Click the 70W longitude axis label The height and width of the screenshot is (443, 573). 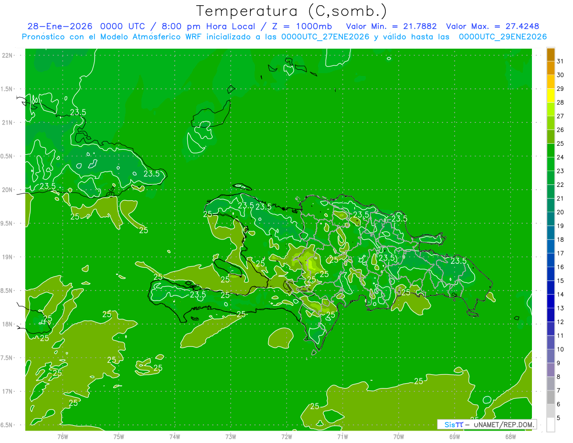pos(399,437)
